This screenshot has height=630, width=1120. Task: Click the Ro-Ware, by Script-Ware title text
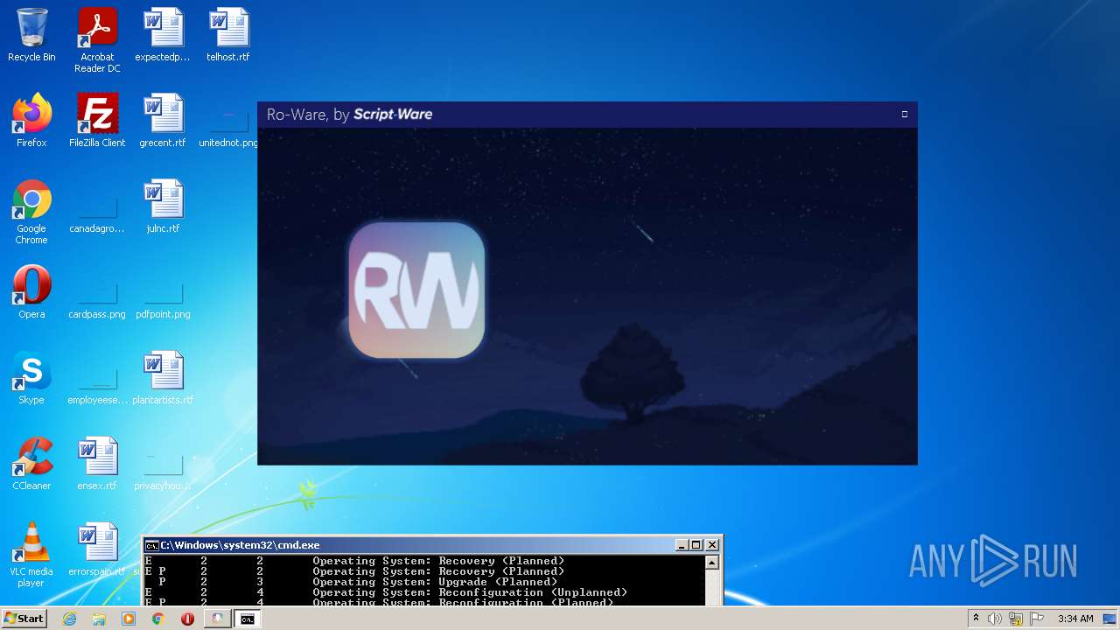(x=349, y=115)
